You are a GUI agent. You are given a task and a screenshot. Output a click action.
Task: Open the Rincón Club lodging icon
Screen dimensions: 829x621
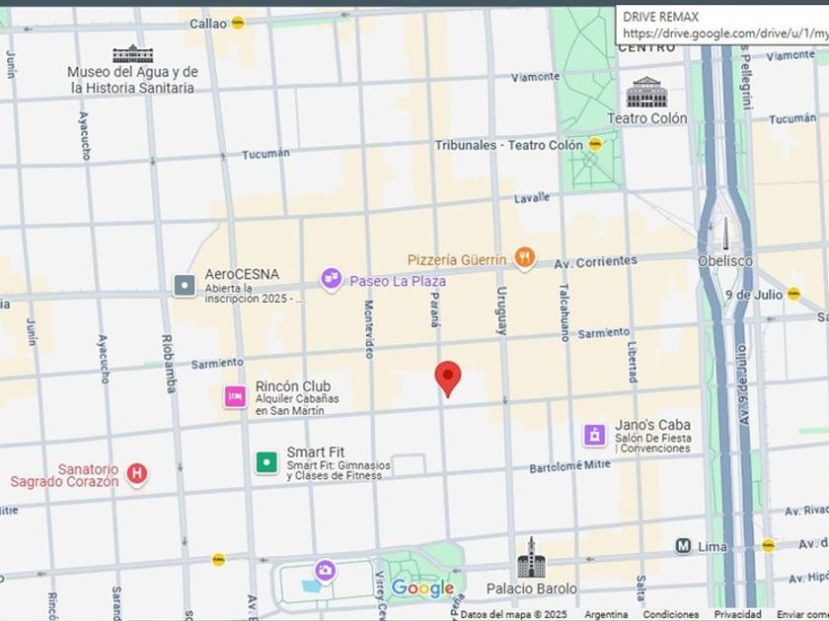[x=235, y=396]
